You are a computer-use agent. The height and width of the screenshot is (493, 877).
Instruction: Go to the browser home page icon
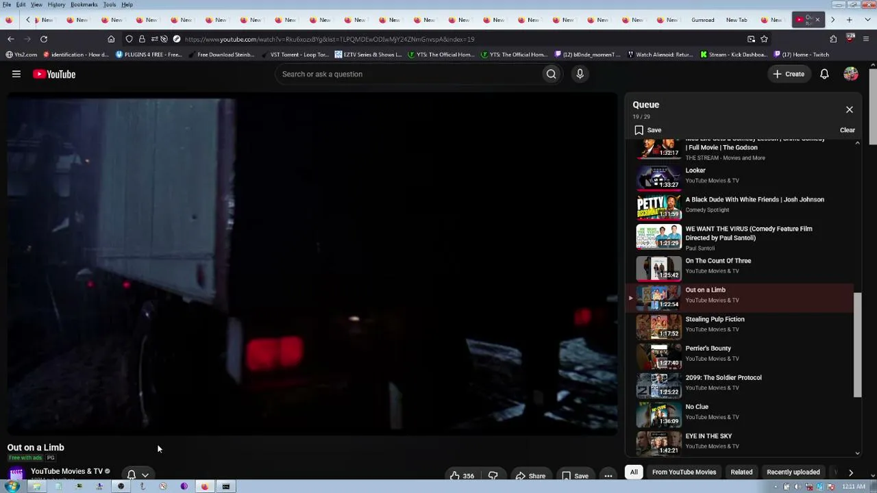pyautogui.click(x=111, y=39)
